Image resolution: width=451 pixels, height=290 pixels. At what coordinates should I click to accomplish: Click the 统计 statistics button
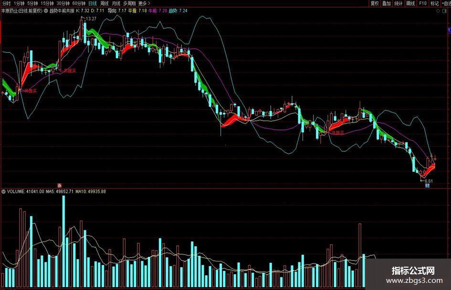399,3
